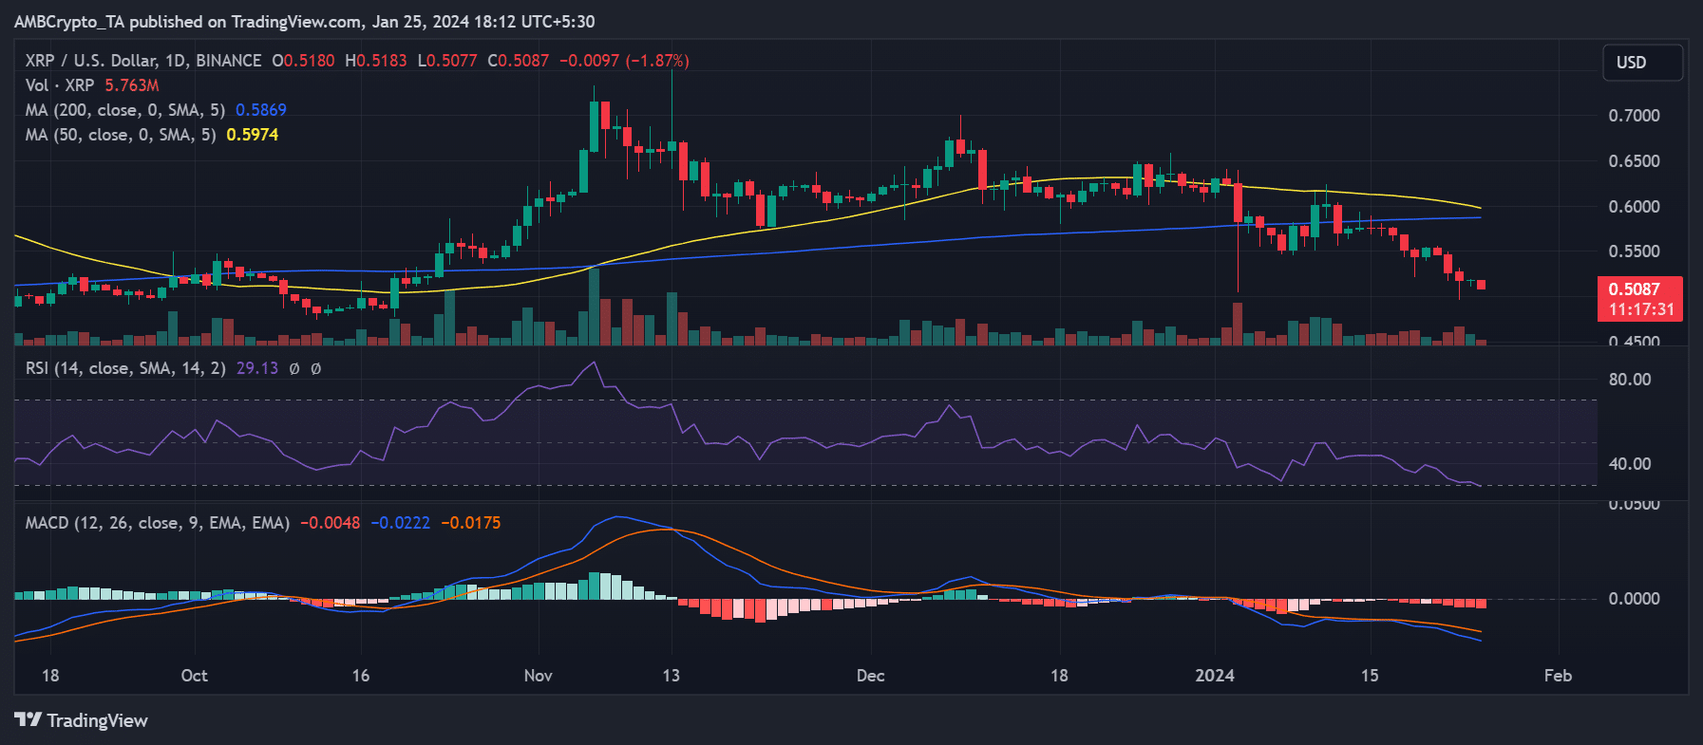Click the Feb date label on time axis
Viewport: 1703px width, 745px height.
click(1558, 676)
